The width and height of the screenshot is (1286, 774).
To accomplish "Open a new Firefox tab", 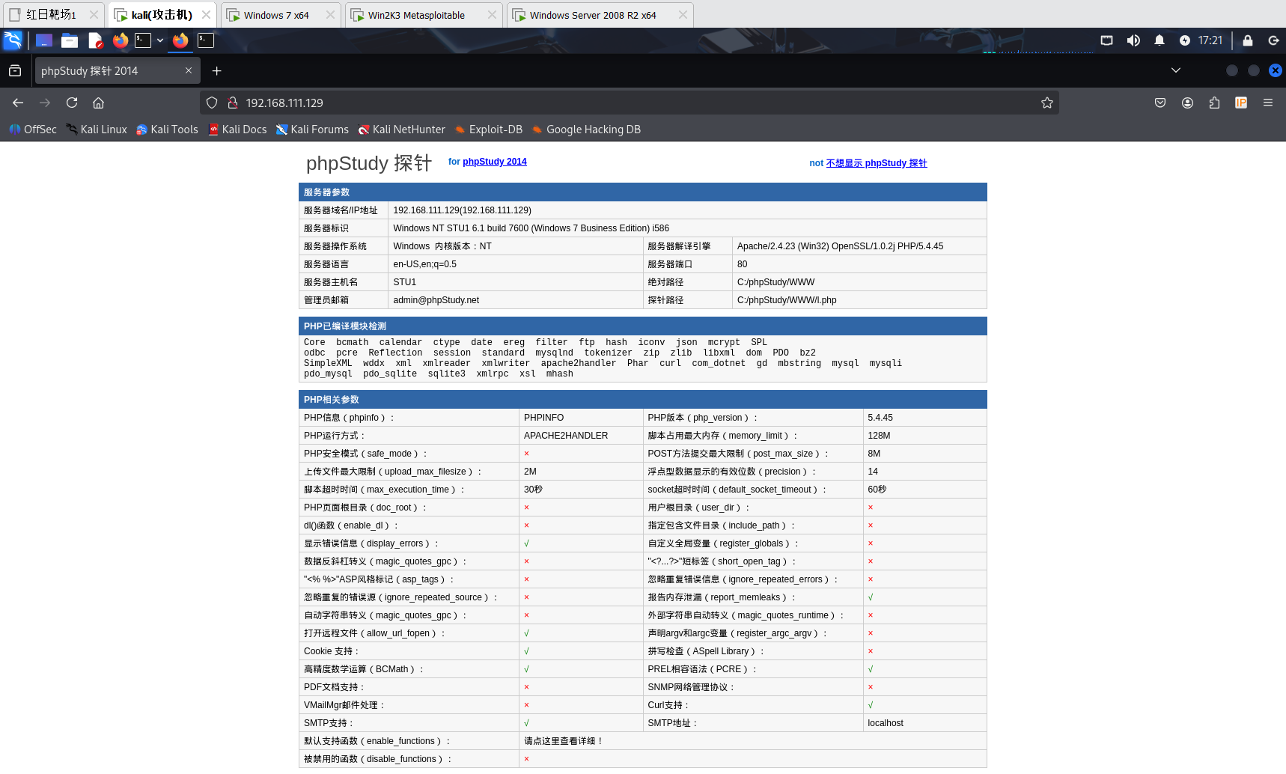I will tap(217, 71).
